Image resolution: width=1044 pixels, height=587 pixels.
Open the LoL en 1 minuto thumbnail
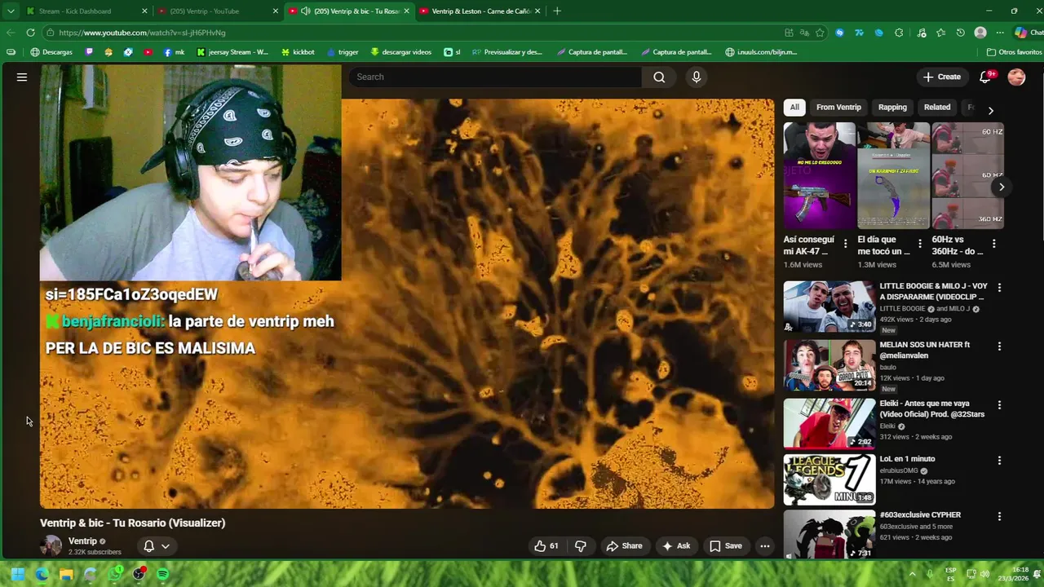click(829, 479)
